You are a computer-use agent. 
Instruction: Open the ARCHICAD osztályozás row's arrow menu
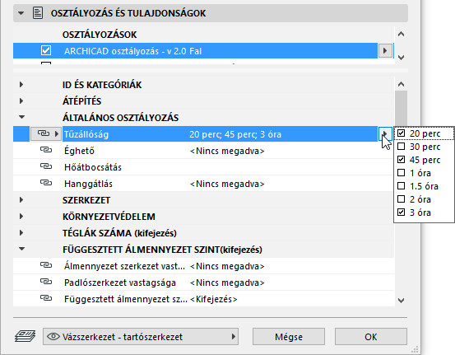point(385,50)
